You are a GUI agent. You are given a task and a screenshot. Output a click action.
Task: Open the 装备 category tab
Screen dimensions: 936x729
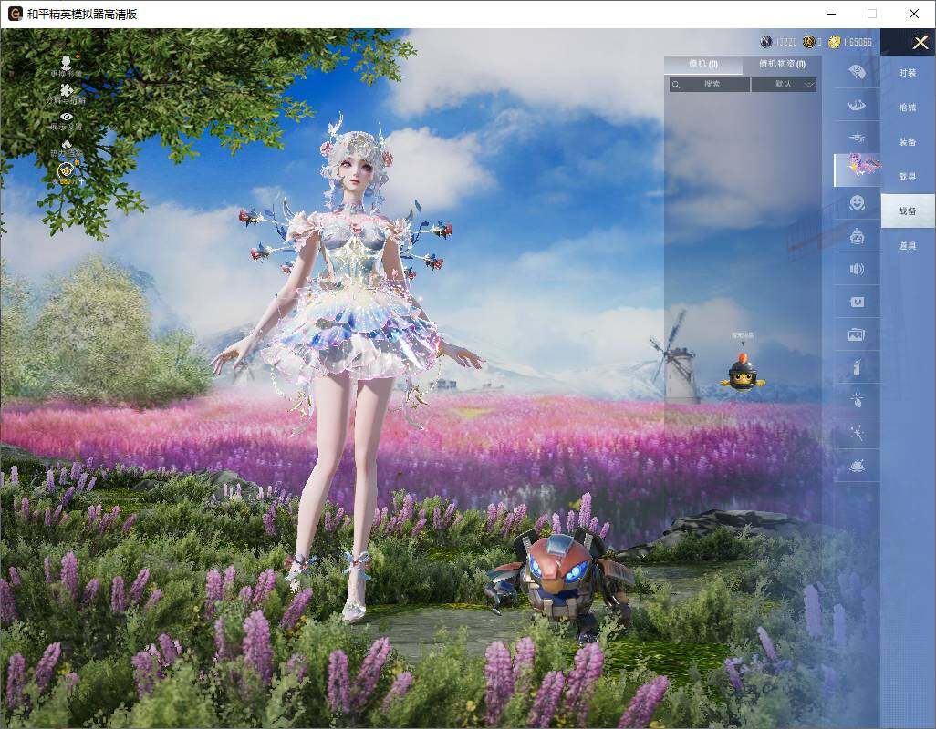(908, 142)
